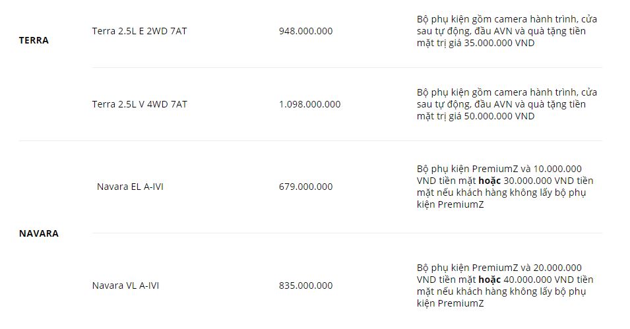Click the 679.000.000 price

[305, 187]
